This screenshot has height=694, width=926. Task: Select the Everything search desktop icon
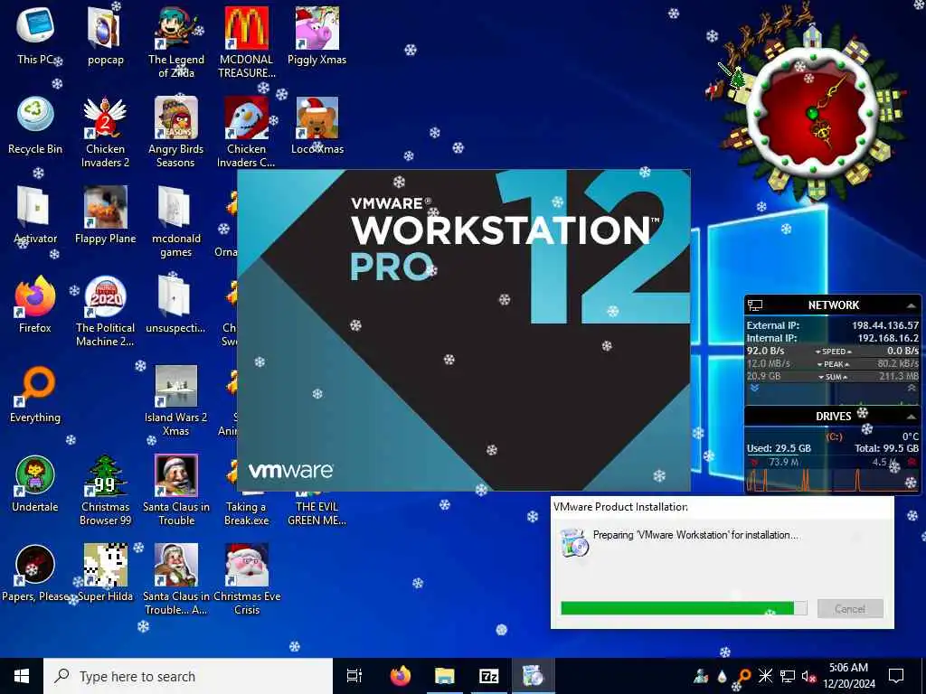click(x=35, y=394)
